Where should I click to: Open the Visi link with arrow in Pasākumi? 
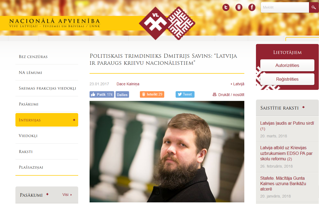click(x=67, y=195)
